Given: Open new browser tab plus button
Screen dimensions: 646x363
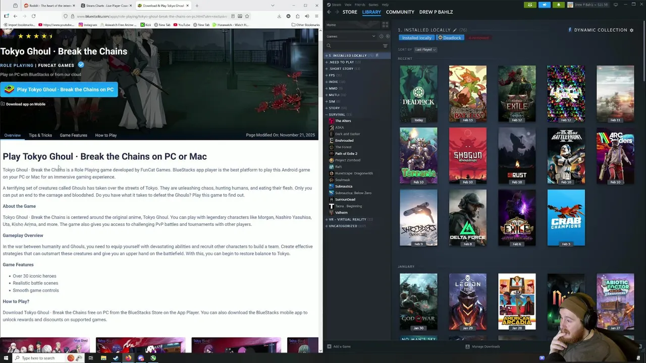Looking at the screenshot, I should point(197,6).
